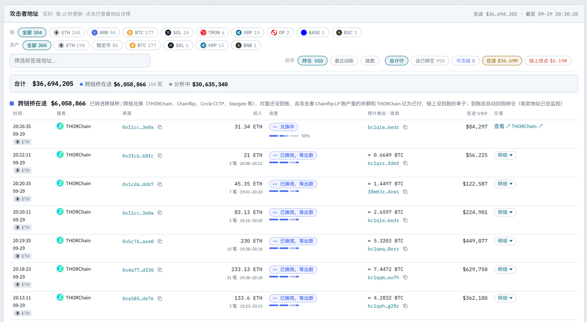Expand 明细 for $362,180 row

(505, 298)
